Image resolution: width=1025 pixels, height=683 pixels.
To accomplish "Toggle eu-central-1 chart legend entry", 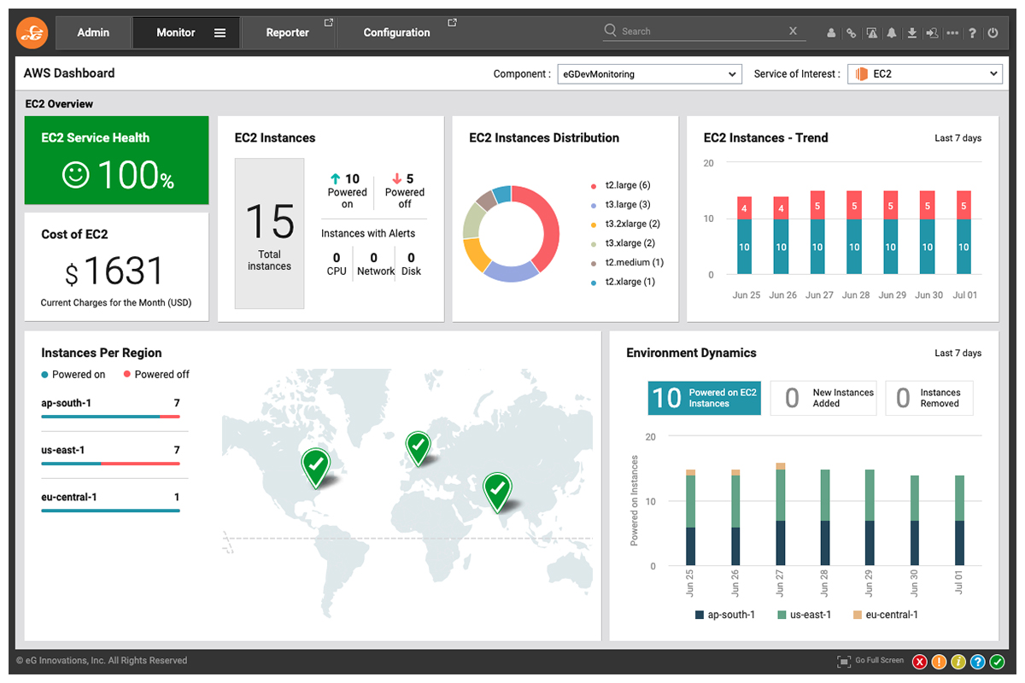I will (x=887, y=615).
